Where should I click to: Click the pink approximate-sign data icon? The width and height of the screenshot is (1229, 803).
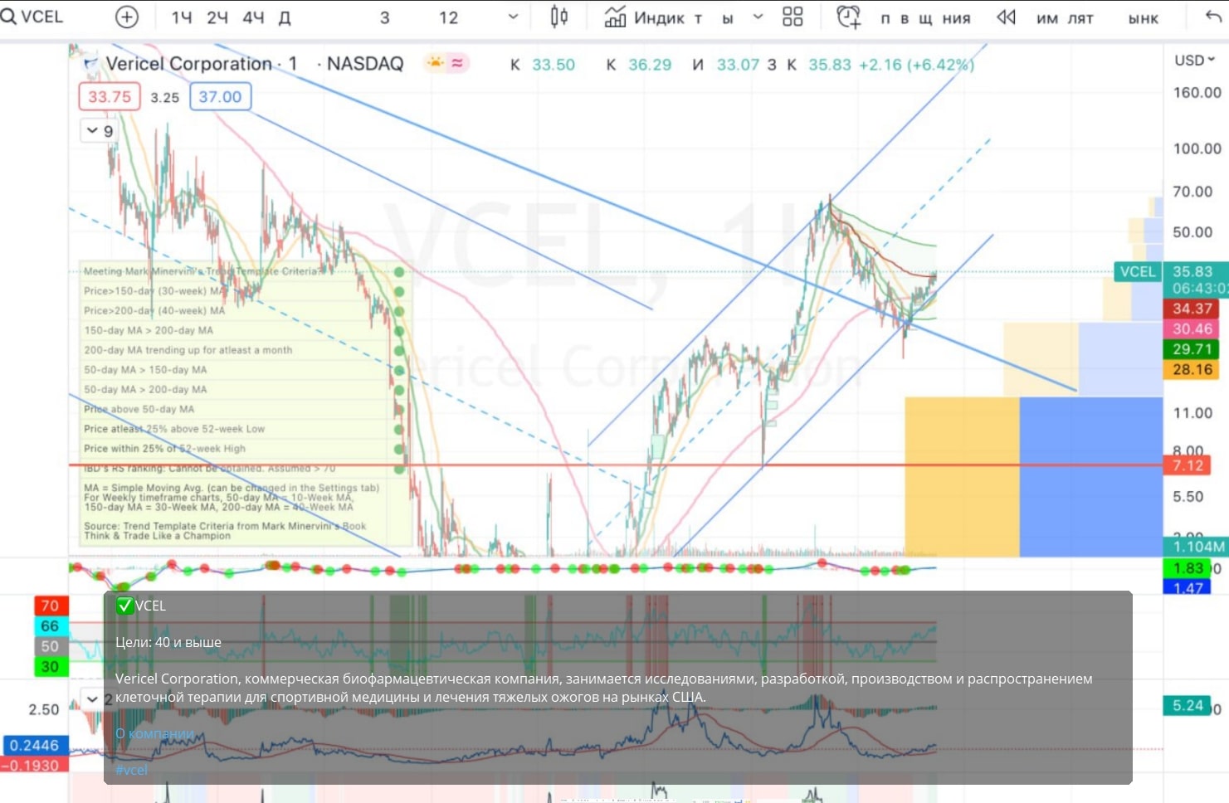coord(457,63)
